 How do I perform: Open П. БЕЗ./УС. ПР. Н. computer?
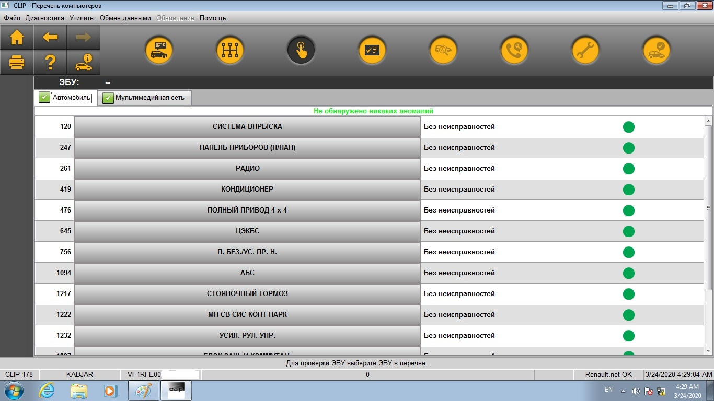(247, 252)
